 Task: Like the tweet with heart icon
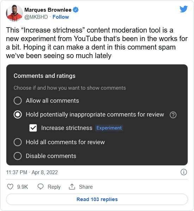tap(10, 187)
